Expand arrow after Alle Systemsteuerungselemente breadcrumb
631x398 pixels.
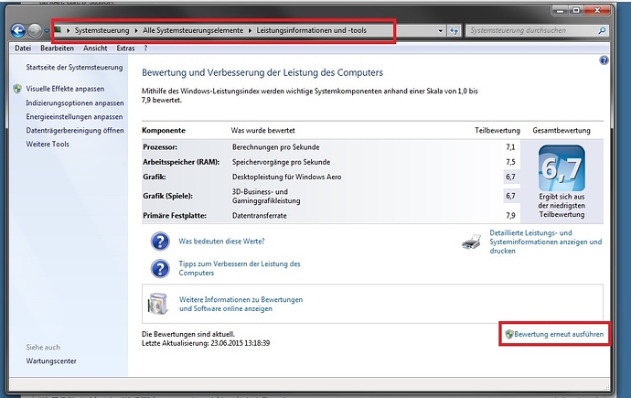coord(250,30)
